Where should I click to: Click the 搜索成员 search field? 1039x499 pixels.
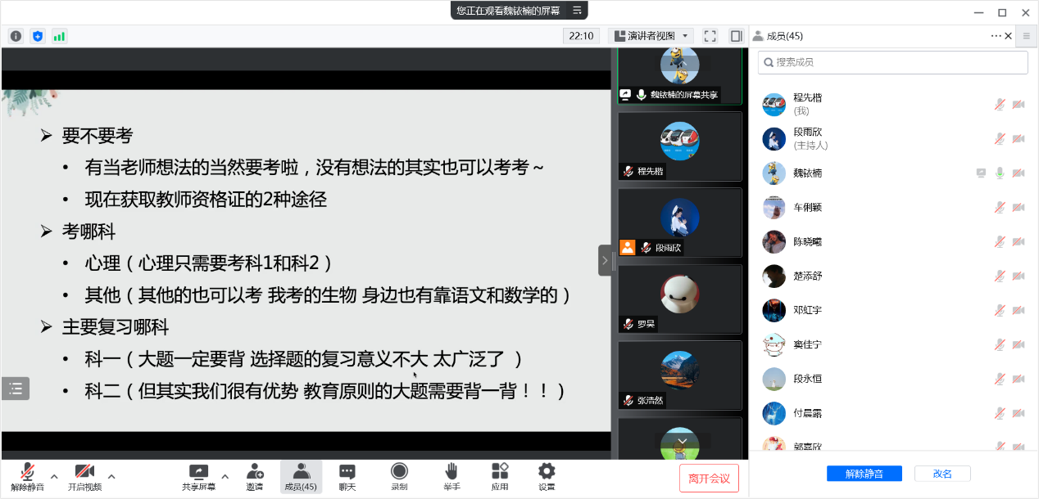coord(893,62)
